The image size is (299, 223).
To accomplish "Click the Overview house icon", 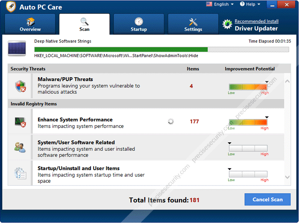I will point(30,22).
